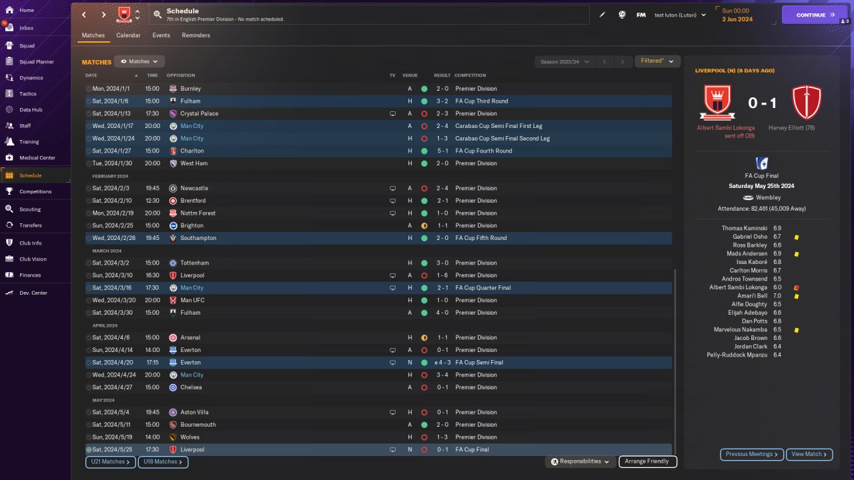854x480 pixels.
Task: Open the Medical Center
Action: (37, 157)
